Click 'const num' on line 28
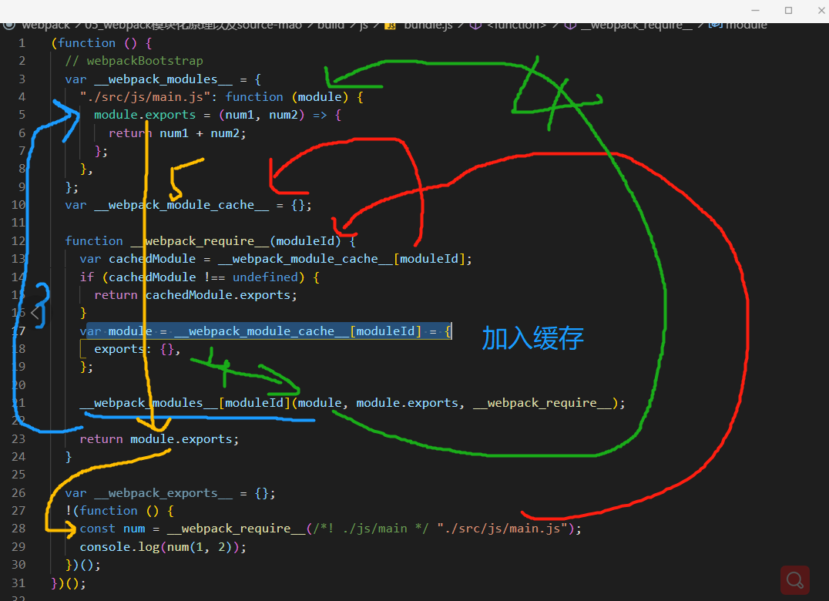 click(112, 529)
